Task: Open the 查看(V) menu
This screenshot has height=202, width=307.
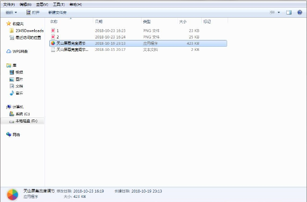Action: (x=42, y=4)
